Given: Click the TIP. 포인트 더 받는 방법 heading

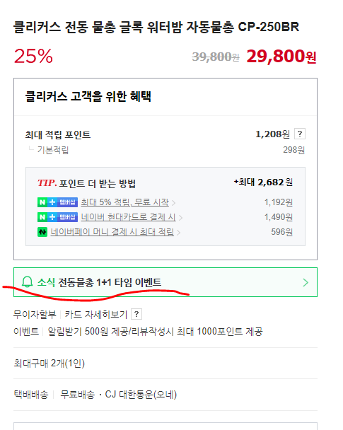Looking at the screenshot, I should (x=87, y=183).
